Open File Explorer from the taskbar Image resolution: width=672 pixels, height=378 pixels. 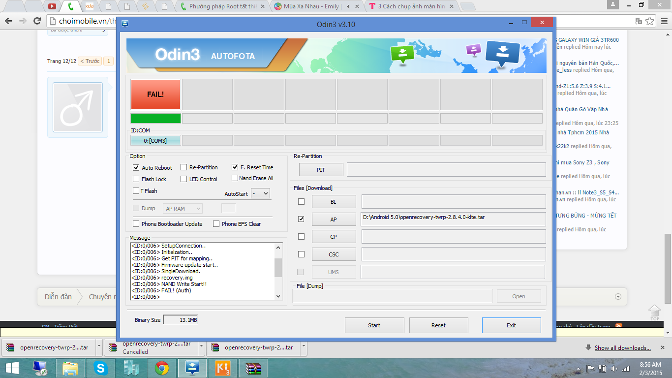point(70,368)
